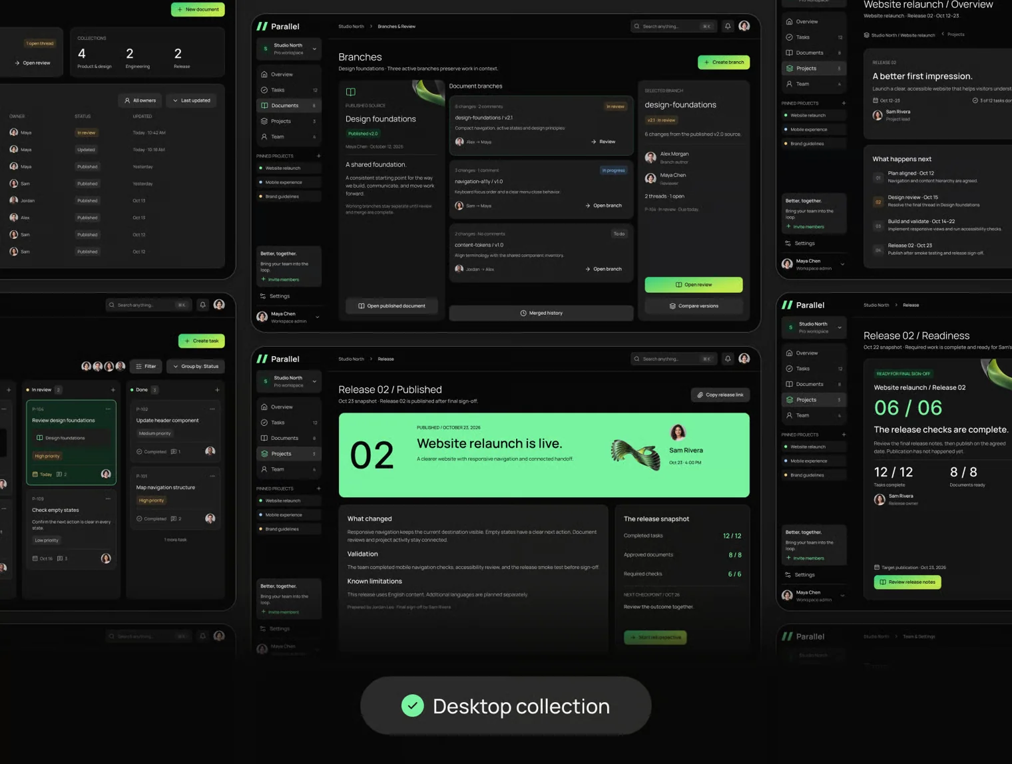The image size is (1012, 764).
Task: Click the Parallel logo in the Branches window
Action: click(278, 27)
